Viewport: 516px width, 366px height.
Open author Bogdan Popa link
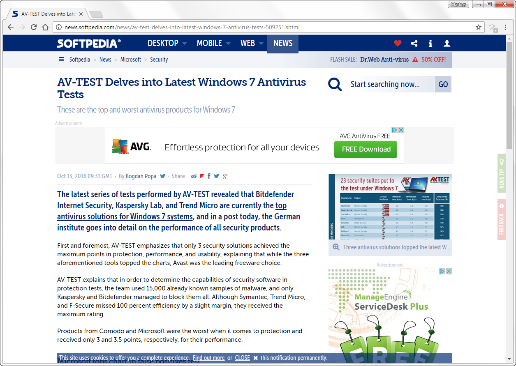tap(141, 176)
